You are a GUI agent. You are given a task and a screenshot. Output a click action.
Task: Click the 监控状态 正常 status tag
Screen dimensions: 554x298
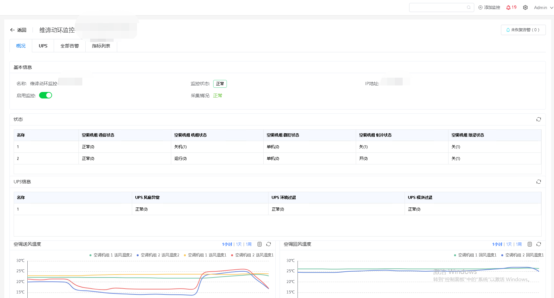click(220, 84)
